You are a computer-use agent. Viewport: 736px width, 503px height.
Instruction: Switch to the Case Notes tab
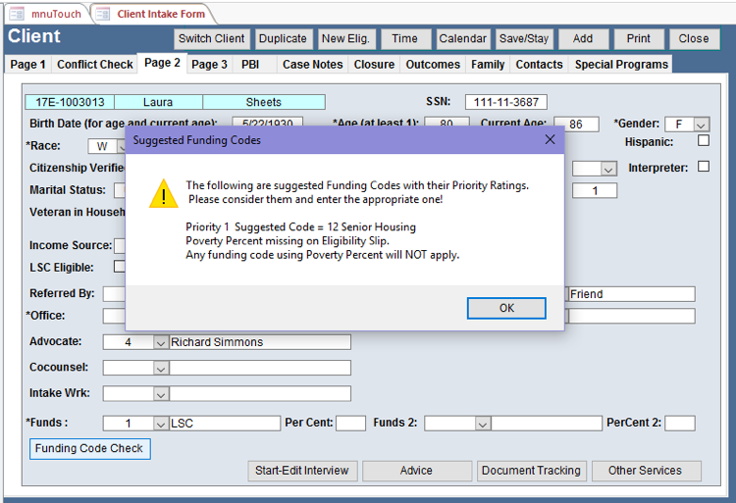(312, 65)
